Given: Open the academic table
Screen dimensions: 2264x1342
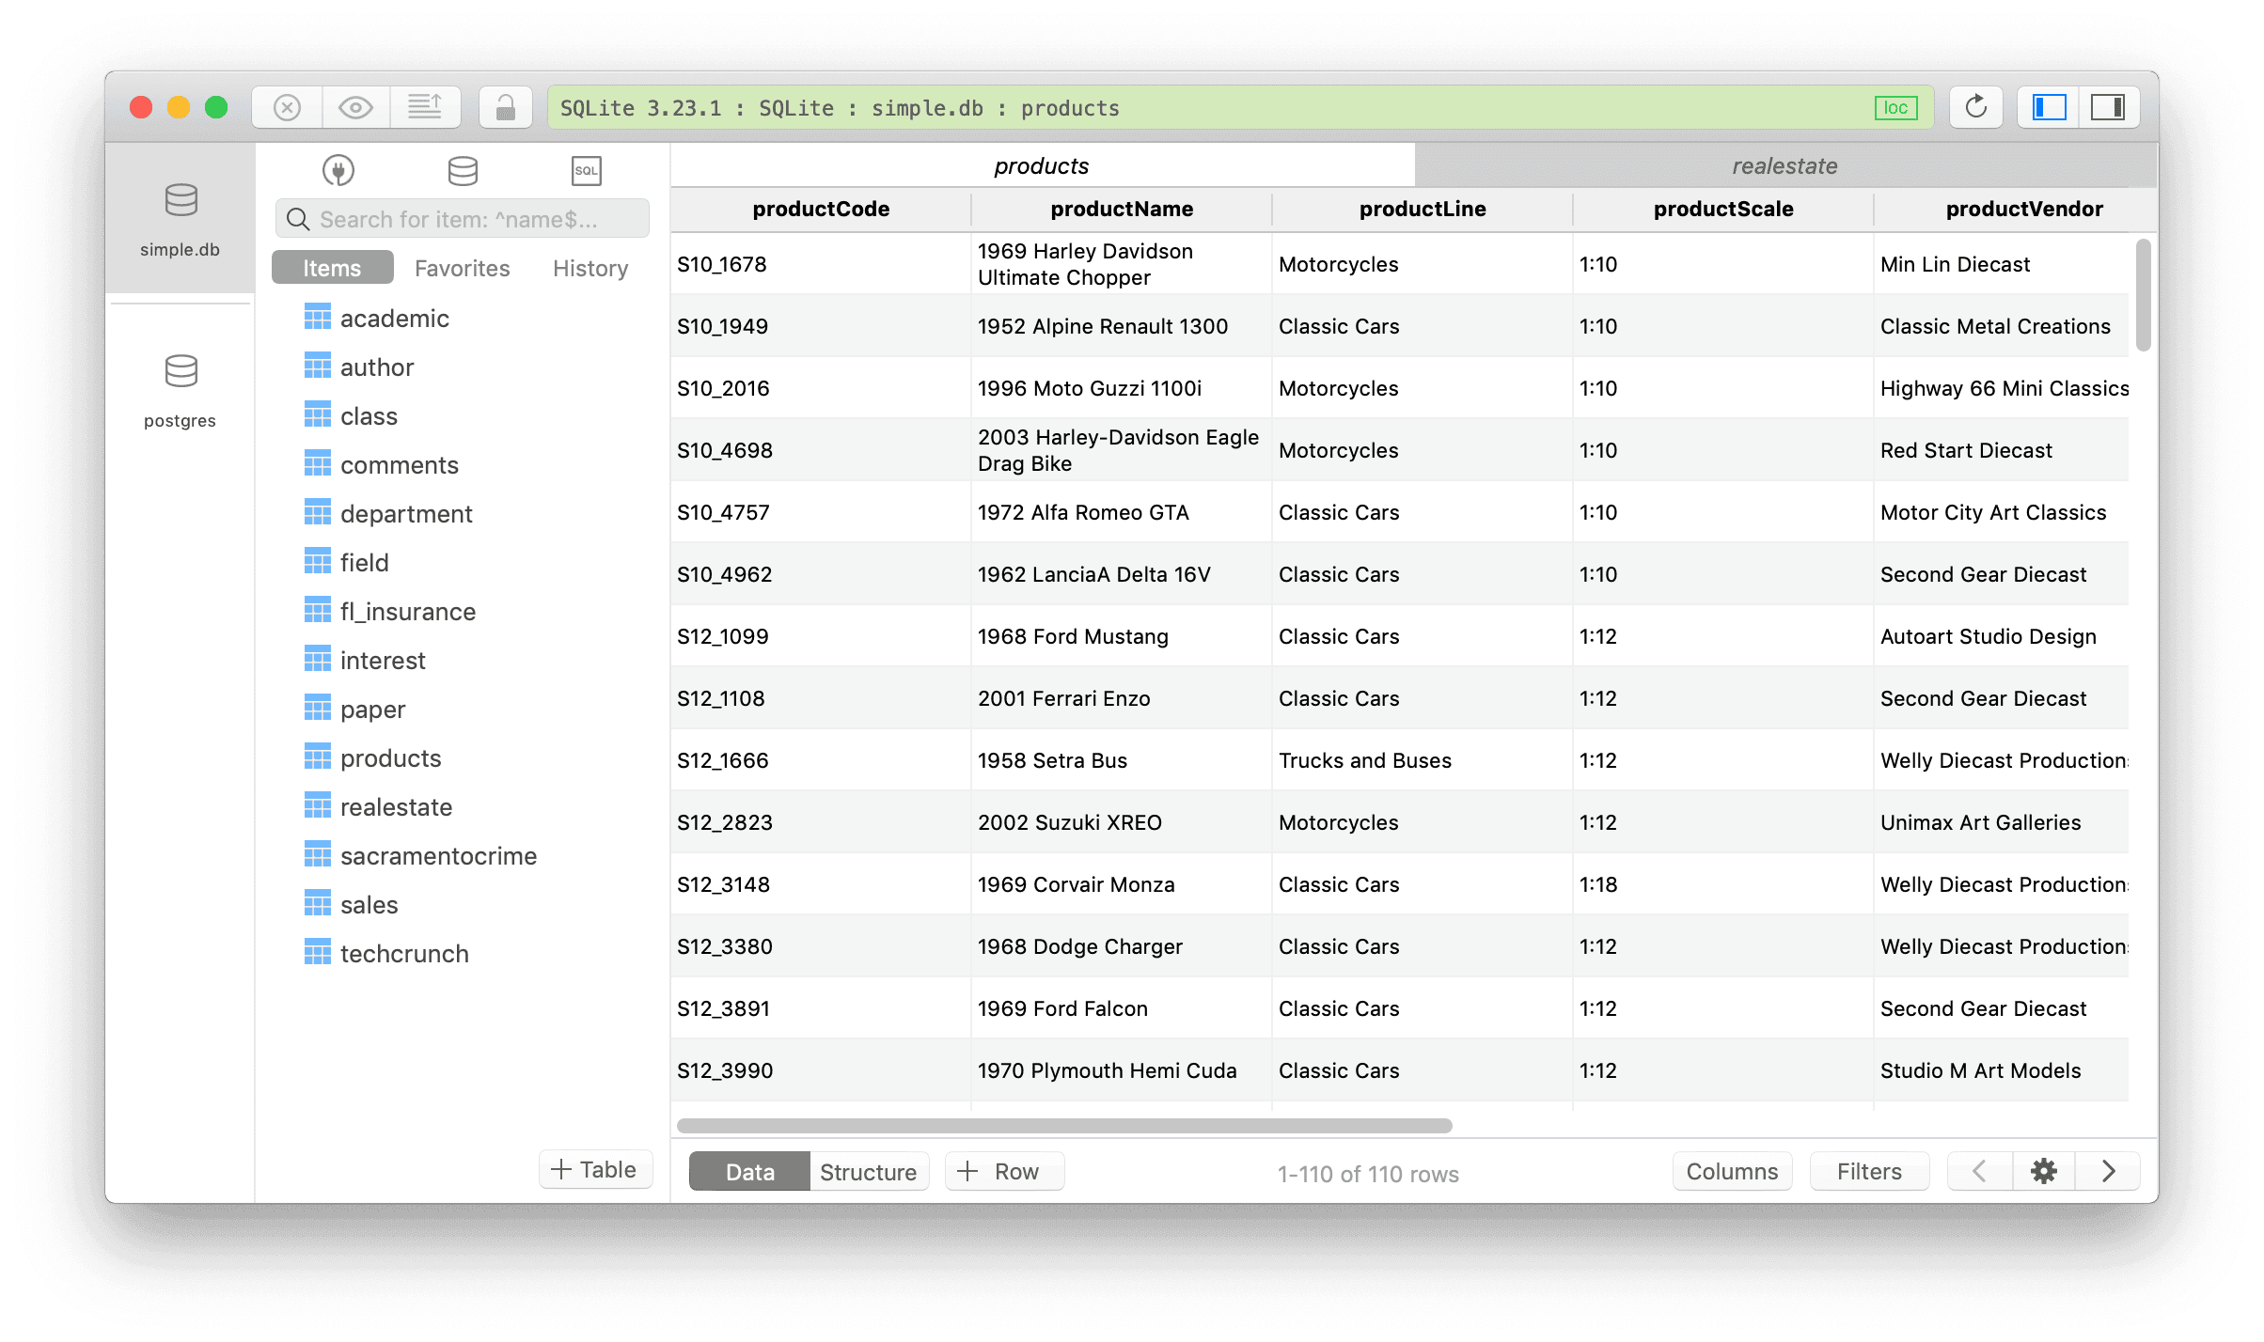Looking at the screenshot, I should click(x=376, y=319).
